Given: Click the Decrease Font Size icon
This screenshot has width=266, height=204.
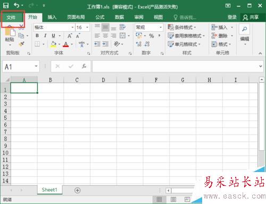Looking at the screenshot, I should 78,36.
